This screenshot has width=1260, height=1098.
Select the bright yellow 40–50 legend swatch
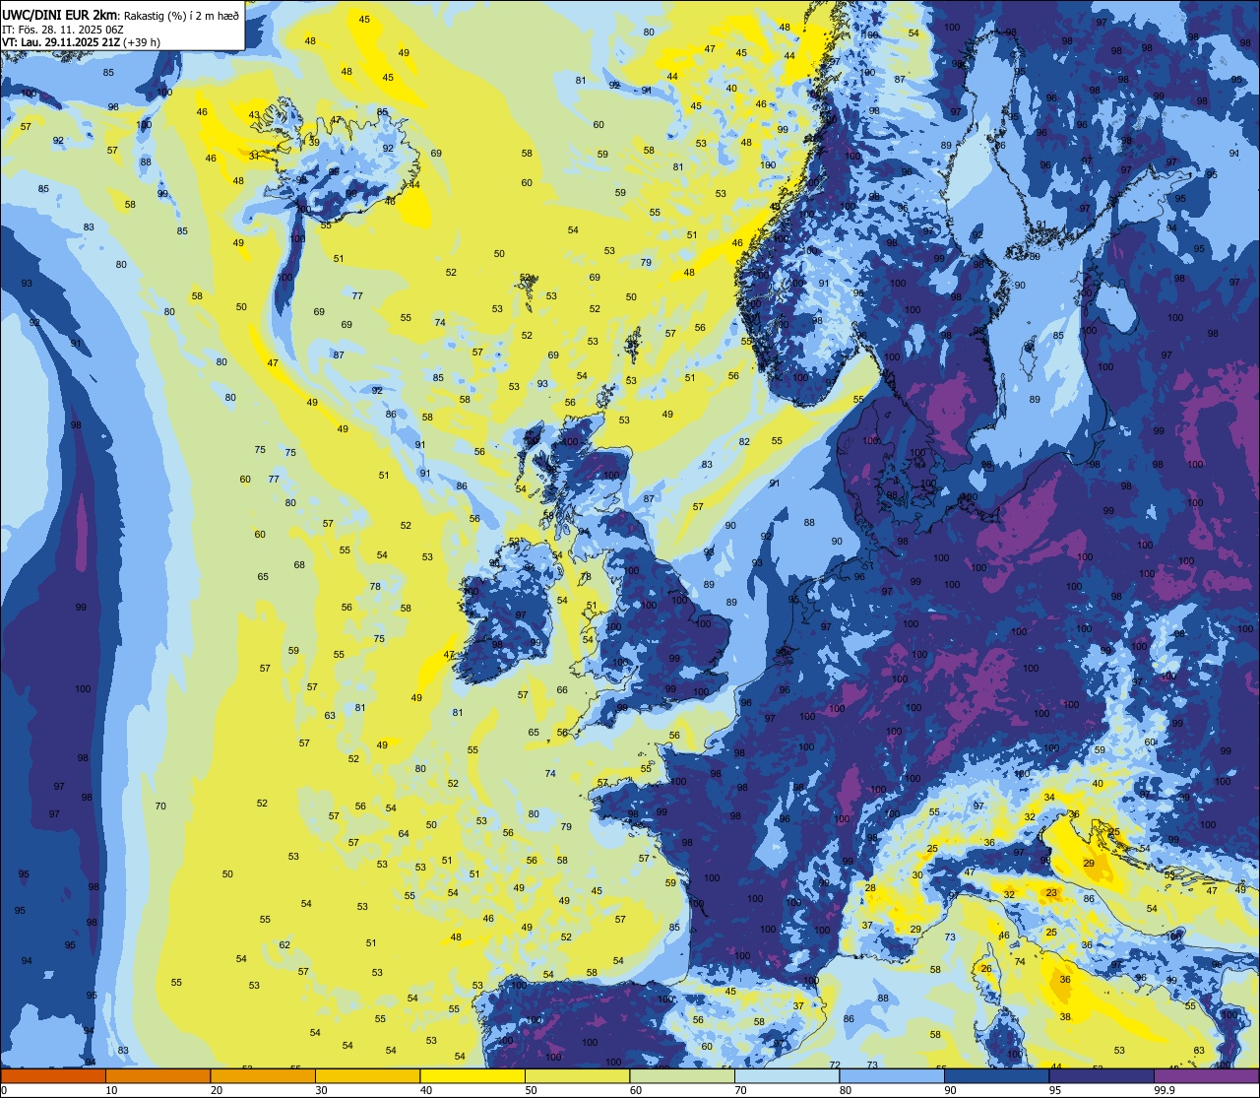pos(472,1075)
